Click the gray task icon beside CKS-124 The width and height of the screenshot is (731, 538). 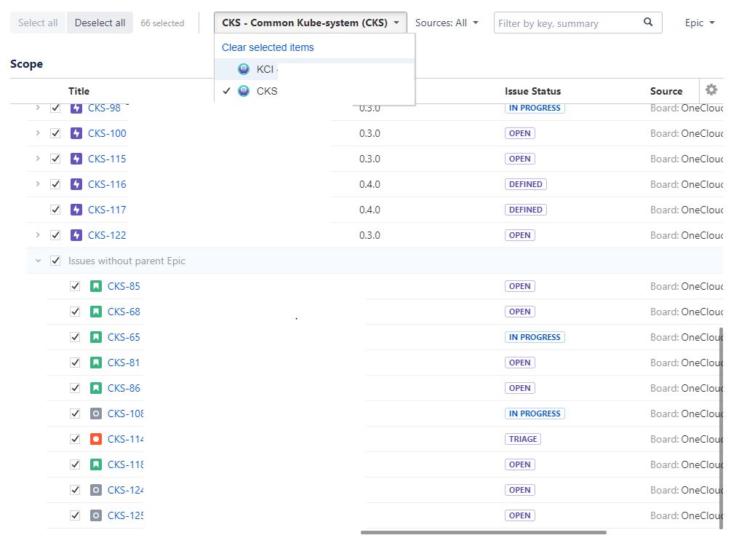coord(95,490)
